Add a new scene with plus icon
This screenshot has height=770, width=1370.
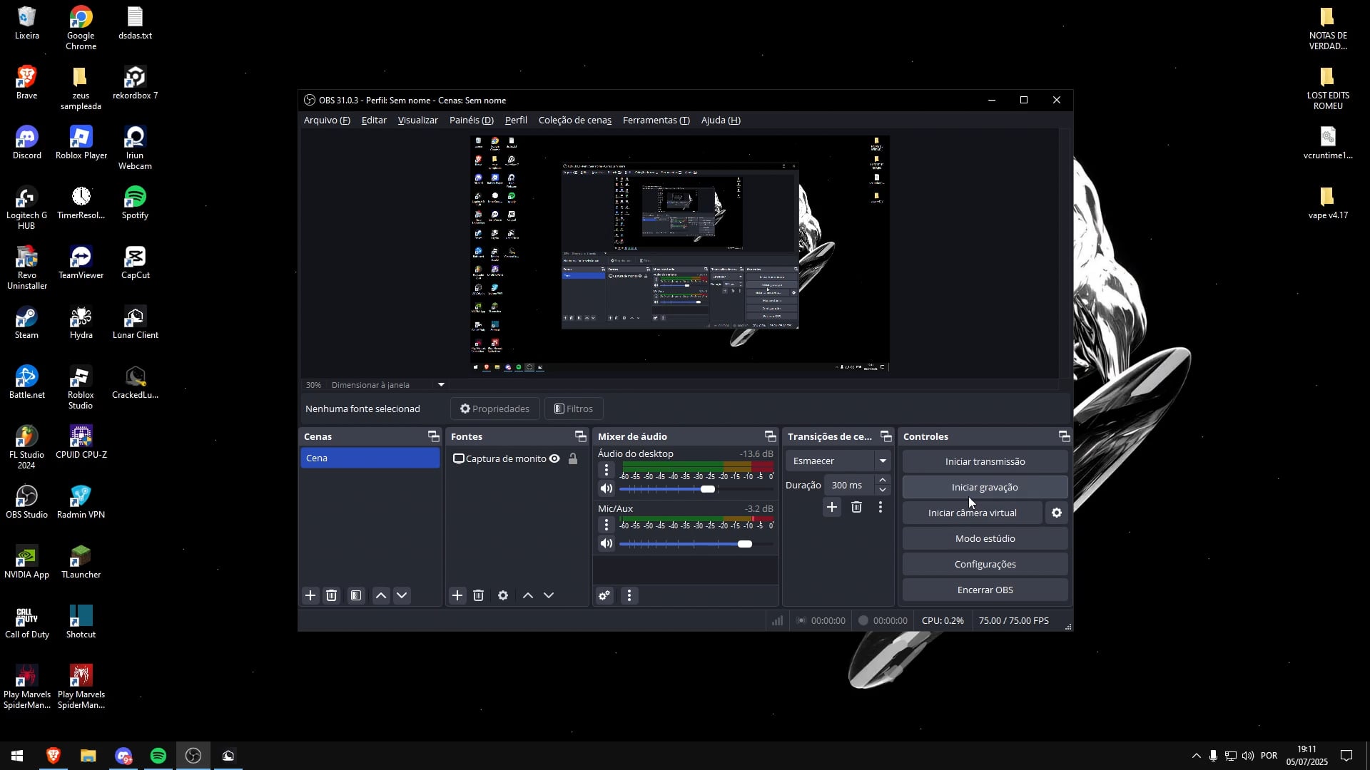click(310, 595)
